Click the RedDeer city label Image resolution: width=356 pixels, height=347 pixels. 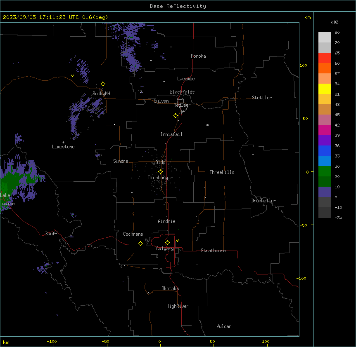(x=182, y=105)
